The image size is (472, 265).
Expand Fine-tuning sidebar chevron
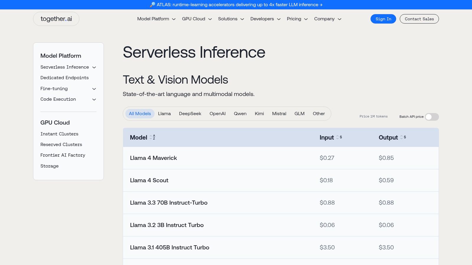click(94, 89)
